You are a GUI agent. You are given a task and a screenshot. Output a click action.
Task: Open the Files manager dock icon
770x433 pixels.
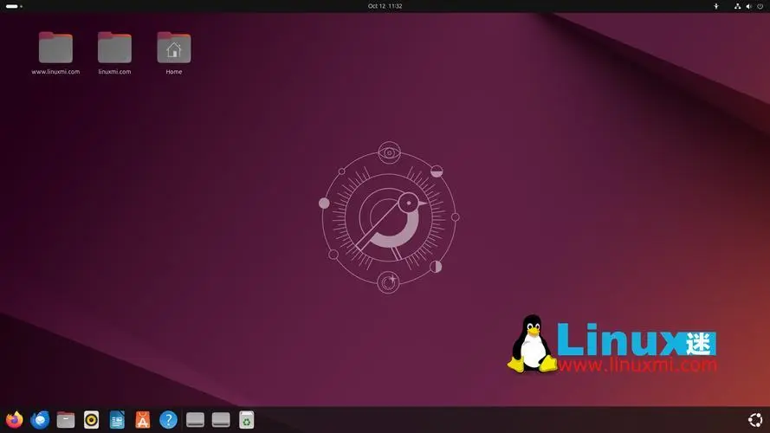click(65, 420)
